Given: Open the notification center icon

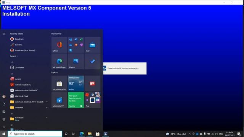Looking at the screenshot, I should [x=239, y=134].
